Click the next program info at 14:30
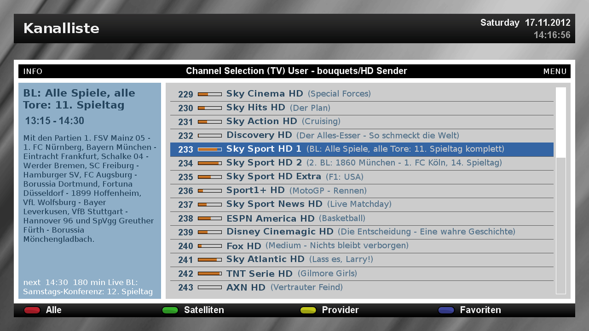 (88, 287)
